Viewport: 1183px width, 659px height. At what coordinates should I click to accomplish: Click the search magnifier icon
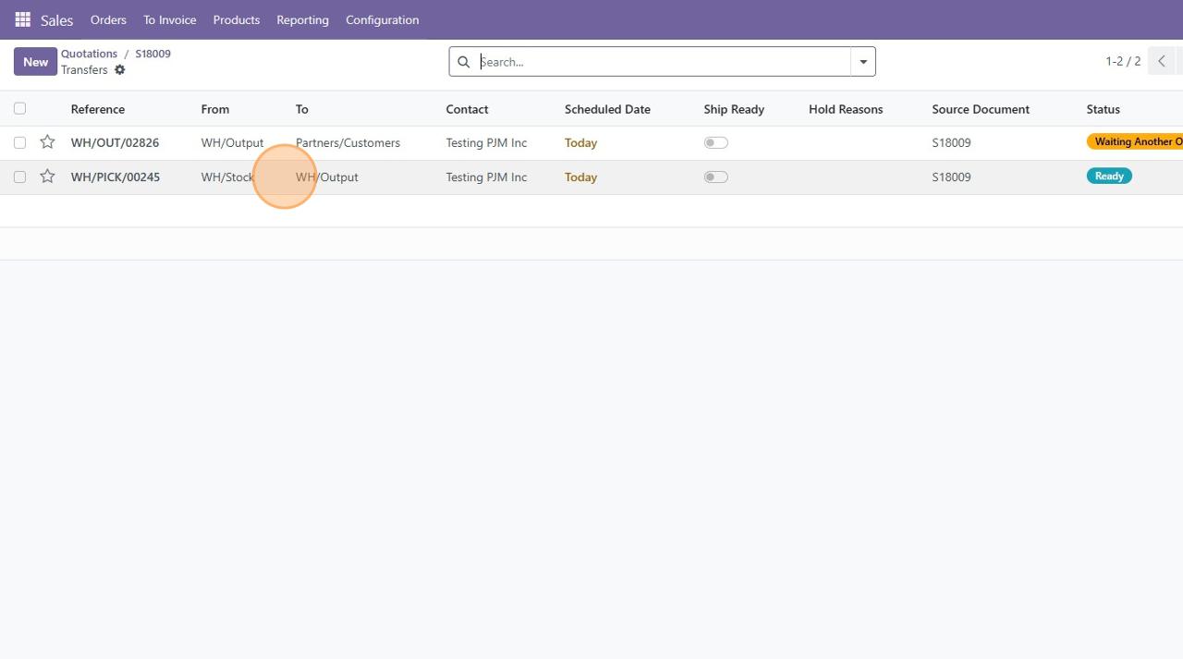pos(464,62)
